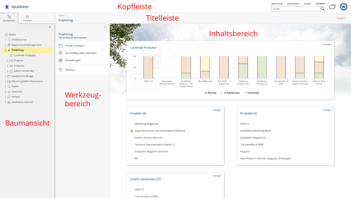Click Abmelden to log out
Image resolution: width=351 pixels, height=198 pixels.
tap(320, 4)
